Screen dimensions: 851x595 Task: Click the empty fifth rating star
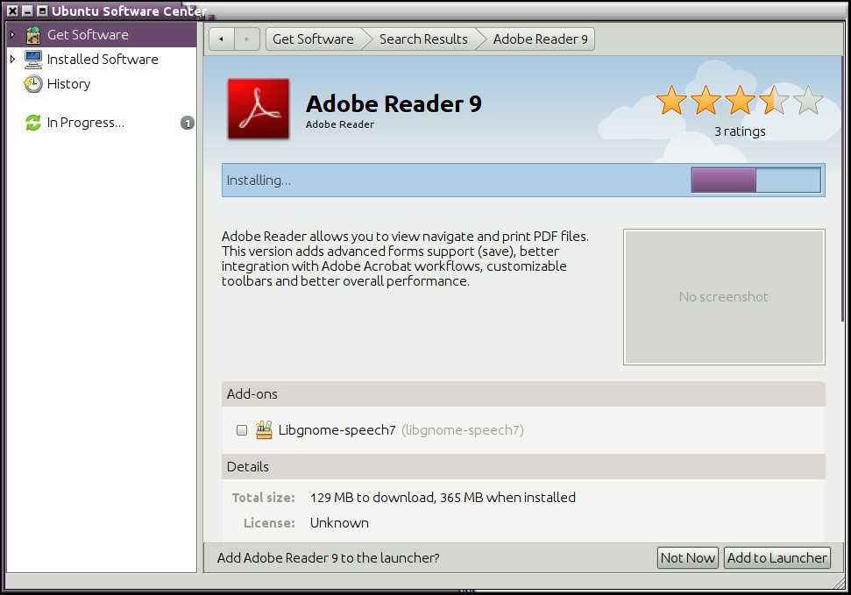(808, 100)
